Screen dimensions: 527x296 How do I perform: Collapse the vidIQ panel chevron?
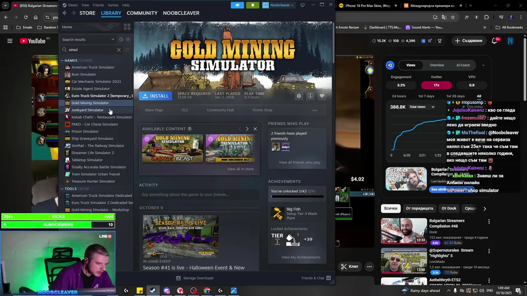click(x=483, y=65)
